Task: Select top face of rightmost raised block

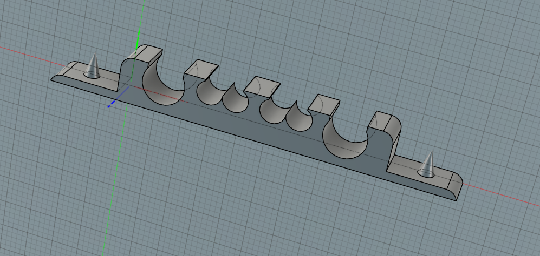Action: point(385,121)
